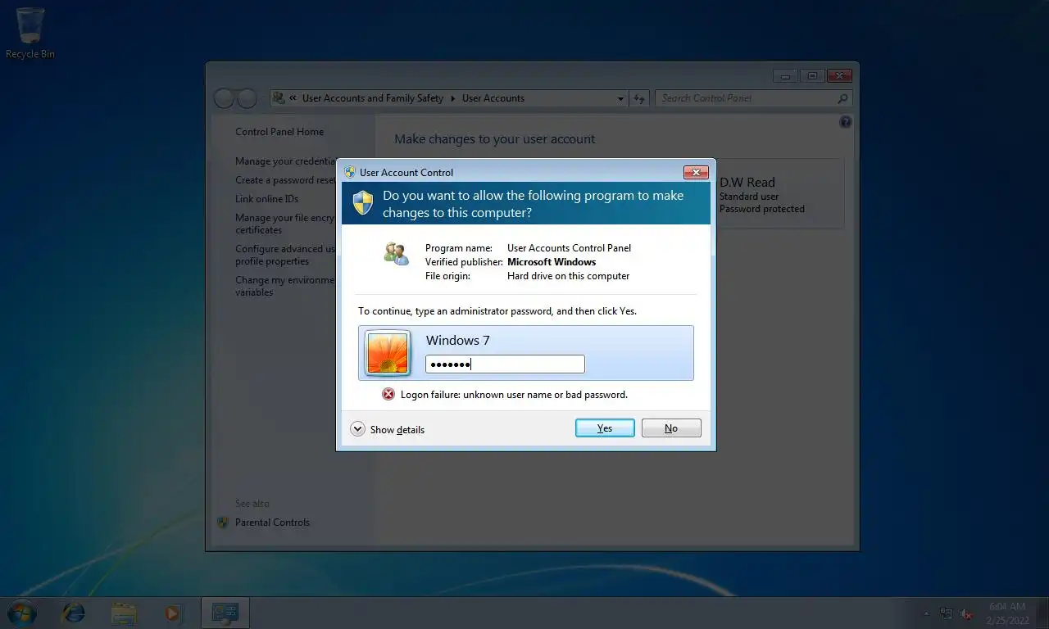Open Configure advanced user profile properties link

(285, 255)
